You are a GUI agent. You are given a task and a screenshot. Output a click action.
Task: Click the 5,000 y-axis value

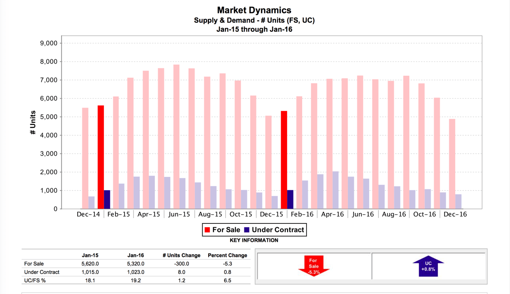(x=49, y=117)
